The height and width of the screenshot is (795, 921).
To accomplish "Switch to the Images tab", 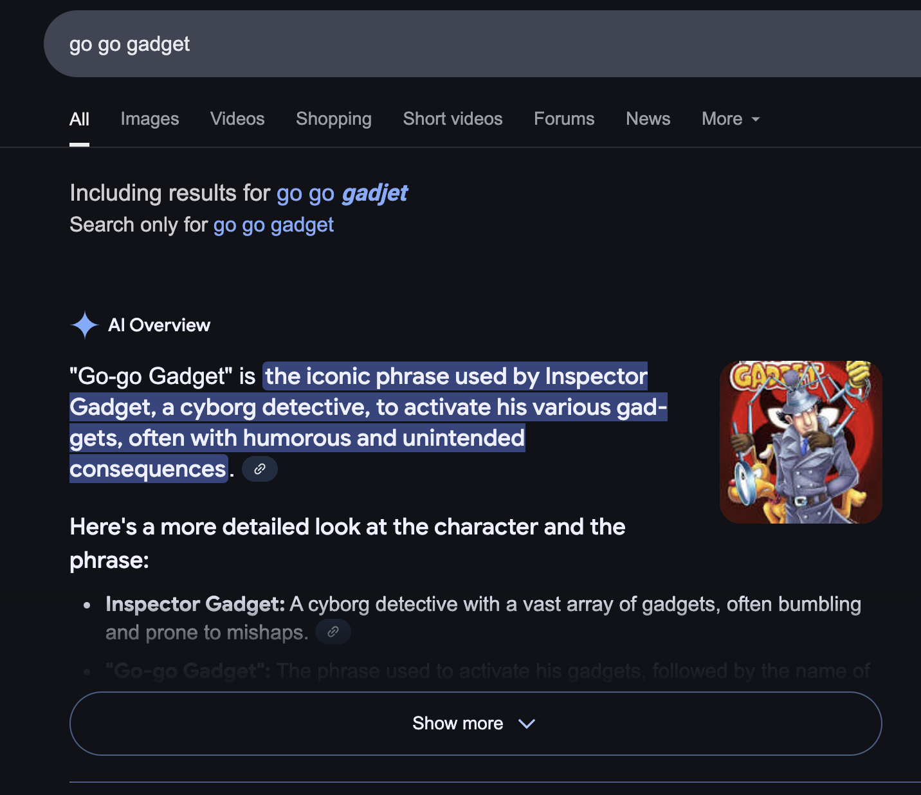I will [150, 119].
